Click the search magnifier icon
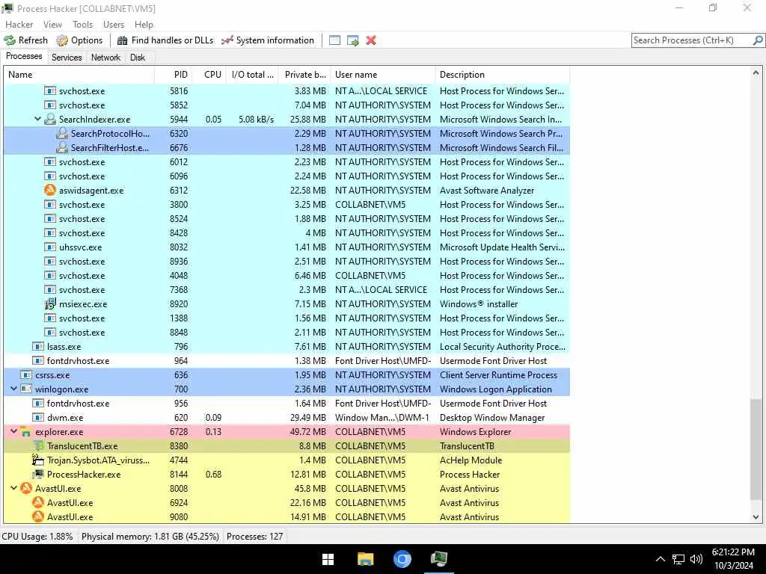Viewport: 766px width, 574px height. [x=758, y=40]
